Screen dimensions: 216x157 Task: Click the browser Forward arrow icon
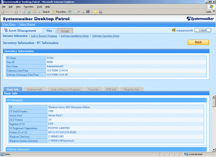[x=16, y=12]
